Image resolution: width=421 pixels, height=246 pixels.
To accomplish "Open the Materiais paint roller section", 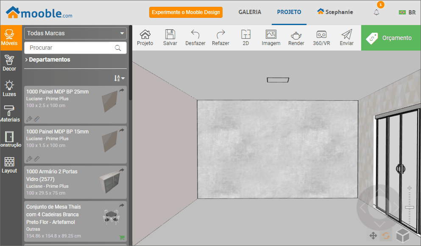I will point(9,114).
